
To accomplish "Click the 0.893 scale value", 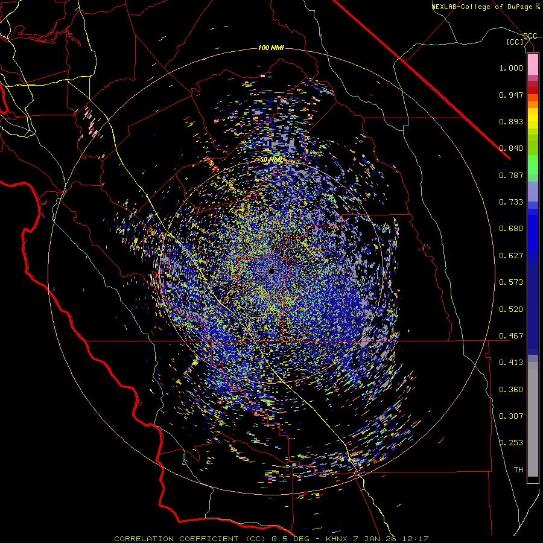I will (x=511, y=121).
